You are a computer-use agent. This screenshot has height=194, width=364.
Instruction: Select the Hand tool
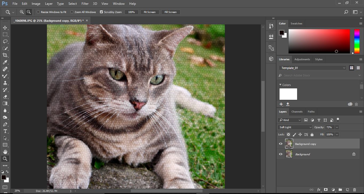click(x=5, y=152)
